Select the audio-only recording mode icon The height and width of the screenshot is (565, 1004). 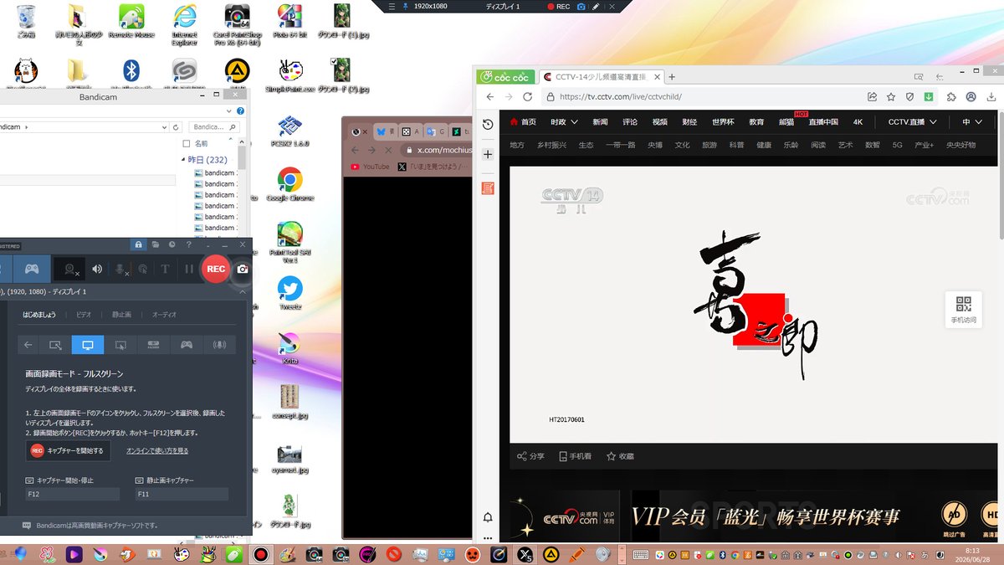point(220,344)
